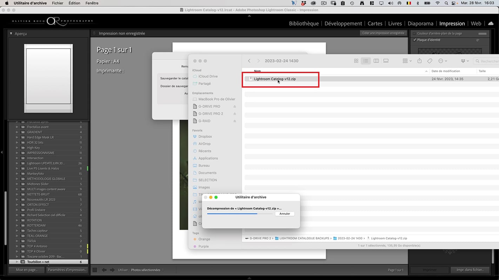Eject the G-RAID disk
The height and width of the screenshot is (280, 499).
coord(235,121)
